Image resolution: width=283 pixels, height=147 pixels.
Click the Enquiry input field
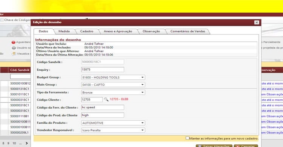click(103, 70)
